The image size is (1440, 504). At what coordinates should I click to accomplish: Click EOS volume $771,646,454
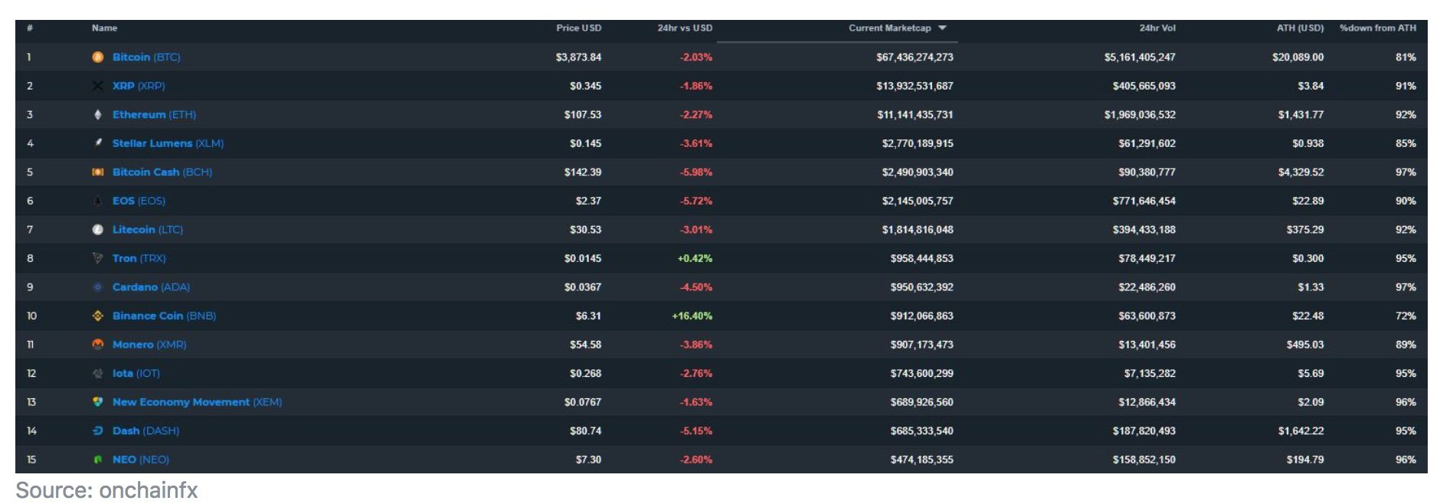[1144, 201]
